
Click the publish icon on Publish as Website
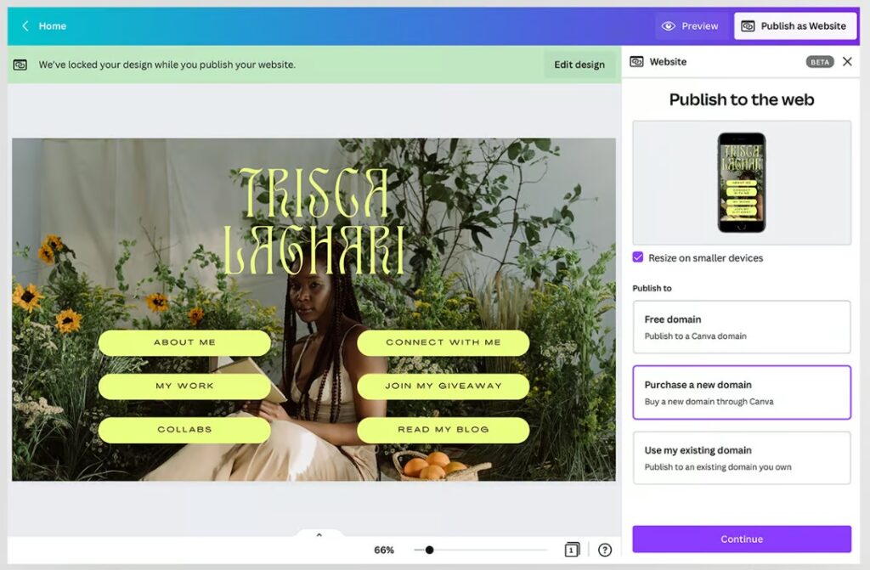point(749,25)
